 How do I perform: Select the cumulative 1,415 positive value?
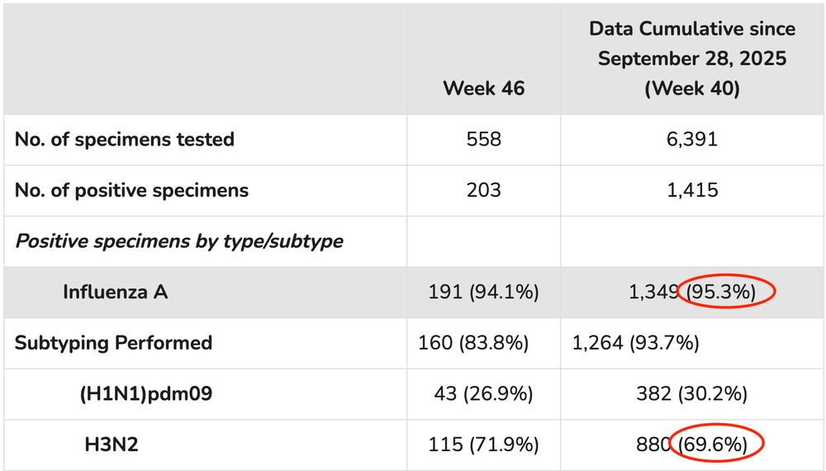coord(691,190)
